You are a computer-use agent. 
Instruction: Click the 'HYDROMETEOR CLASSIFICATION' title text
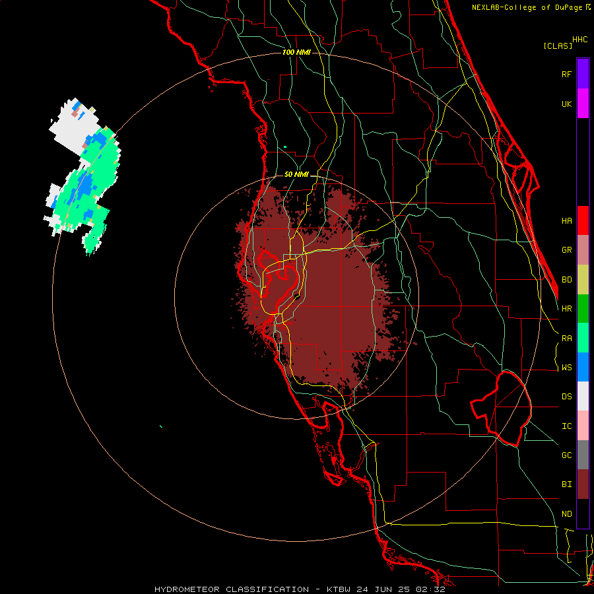coord(232,589)
